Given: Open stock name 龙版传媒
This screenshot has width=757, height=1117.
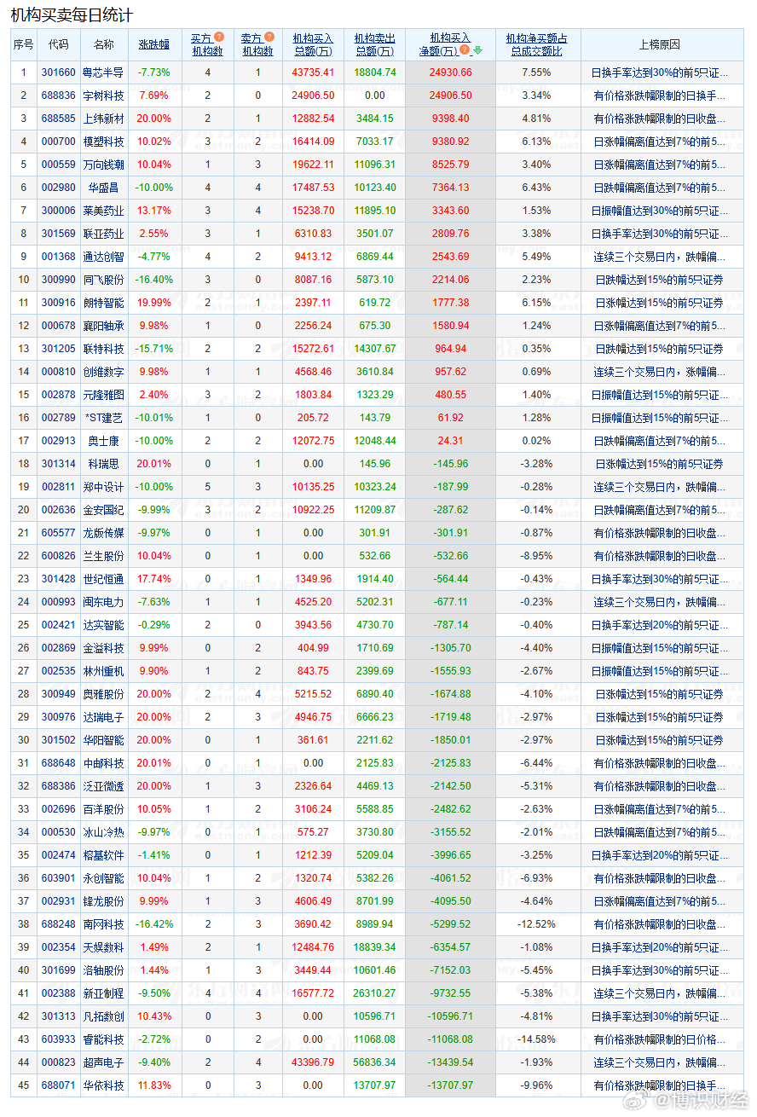Looking at the screenshot, I should (x=103, y=533).
